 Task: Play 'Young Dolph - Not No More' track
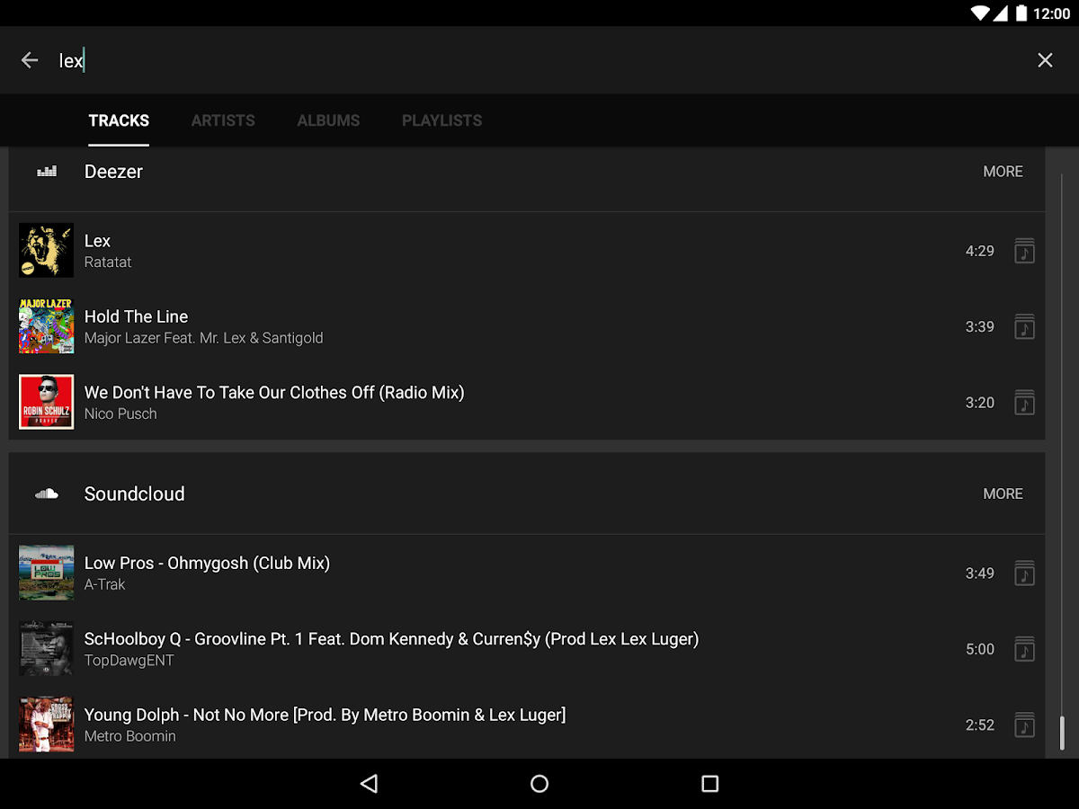click(x=325, y=715)
